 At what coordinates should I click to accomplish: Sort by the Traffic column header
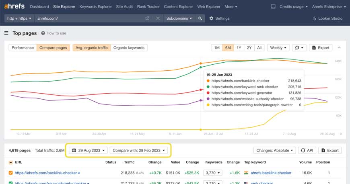129,162
